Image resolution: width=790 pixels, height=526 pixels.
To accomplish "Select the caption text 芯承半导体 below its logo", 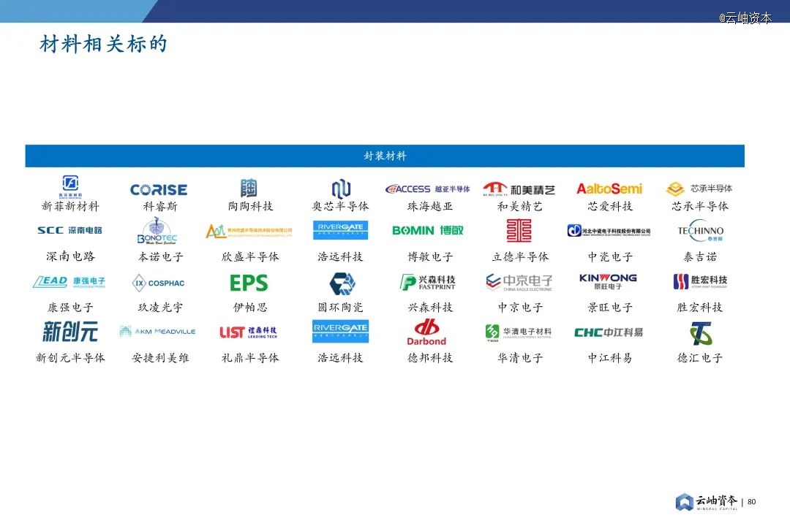I will [700, 206].
